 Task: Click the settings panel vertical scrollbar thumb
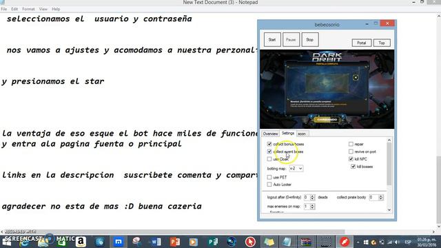[x=389, y=164]
